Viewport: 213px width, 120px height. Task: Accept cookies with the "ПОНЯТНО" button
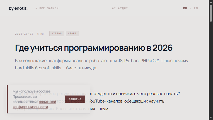(x=75, y=99)
